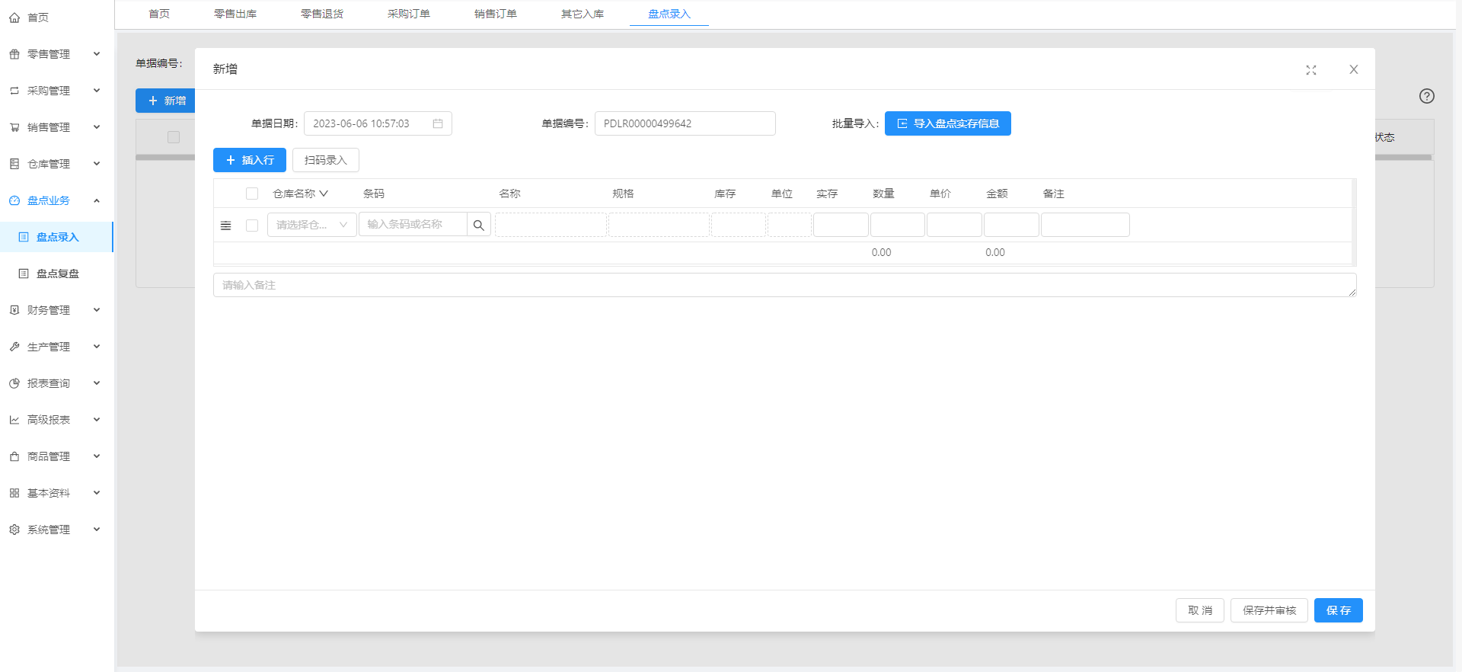1462x672 pixels.
Task: Click the home icon in sidebar
Action: pyautogui.click(x=14, y=18)
